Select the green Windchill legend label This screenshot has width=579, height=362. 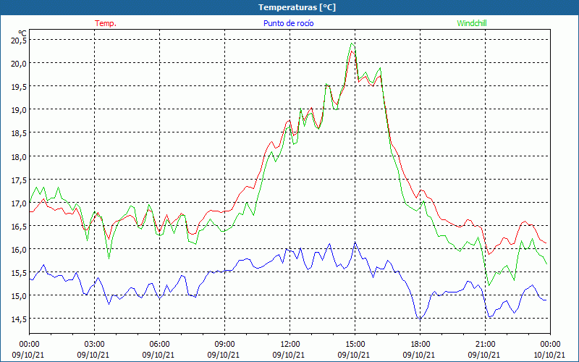[472, 23]
